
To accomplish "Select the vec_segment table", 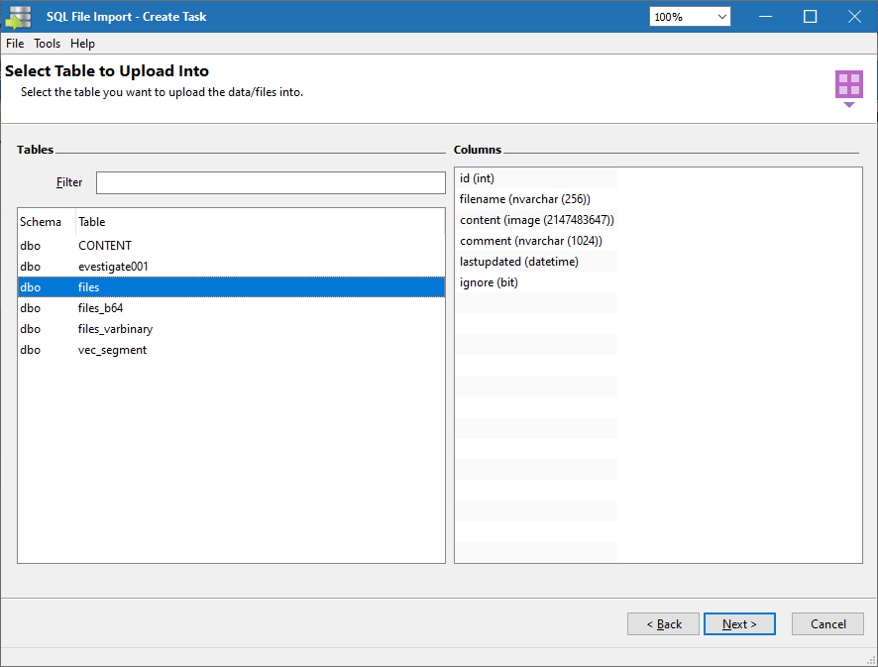I will click(x=112, y=349).
